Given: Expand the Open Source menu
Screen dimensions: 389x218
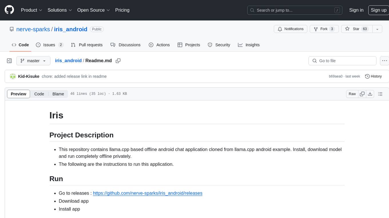Looking at the screenshot, I should click(94, 10).
